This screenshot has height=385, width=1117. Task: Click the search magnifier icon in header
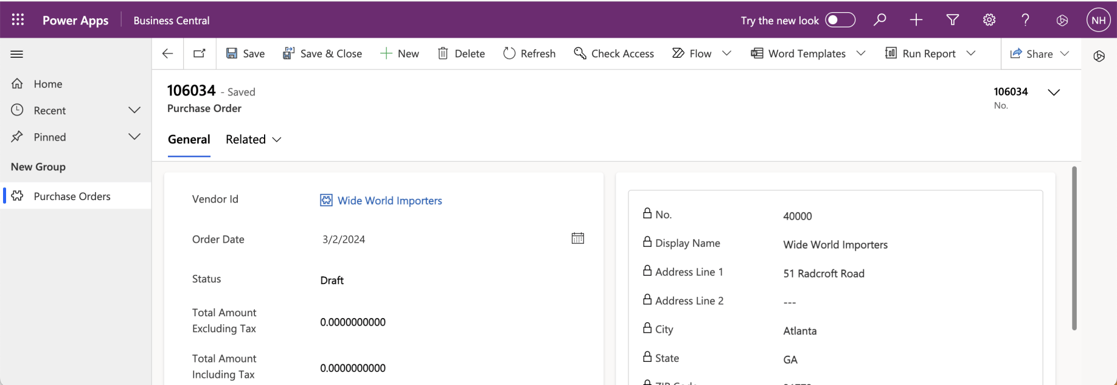(x=880, y=20)
